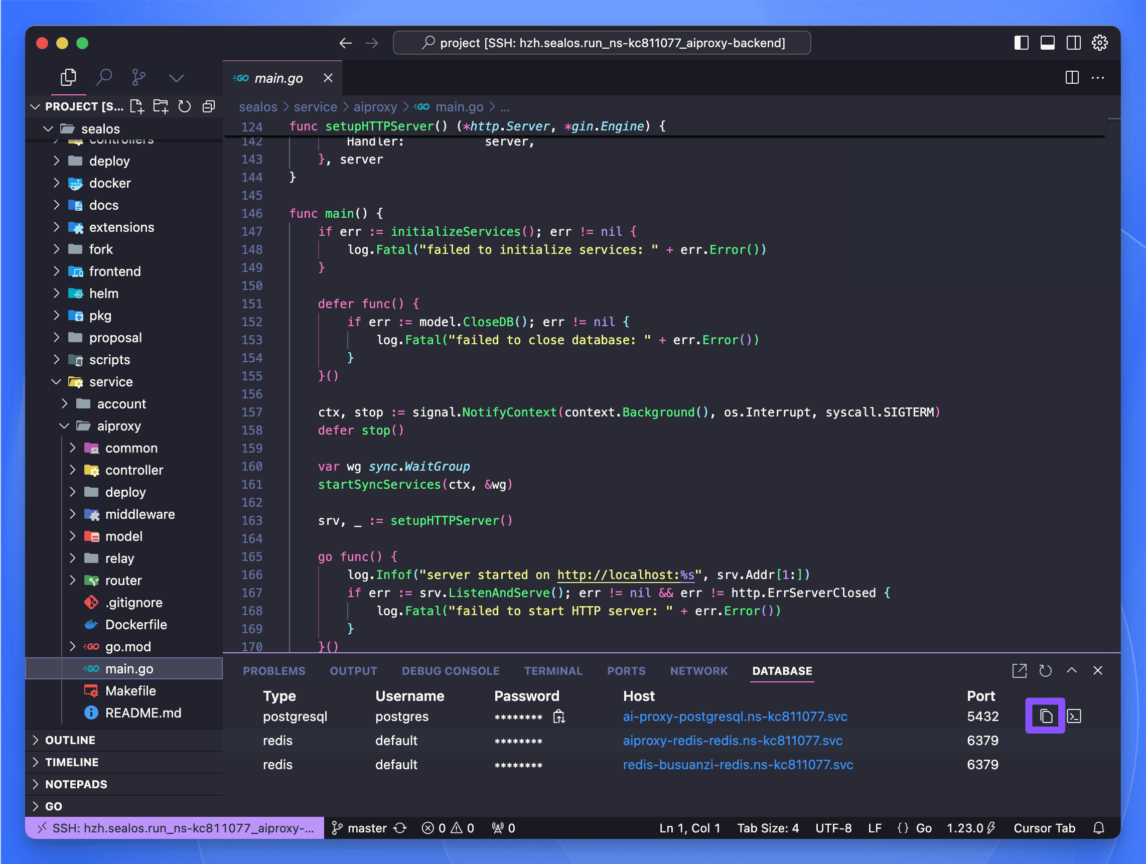Open a terminal session for the postgresql database
Image resolution: width=1146 pixels, height=864 pixels.
click(x=1075, y=716)
